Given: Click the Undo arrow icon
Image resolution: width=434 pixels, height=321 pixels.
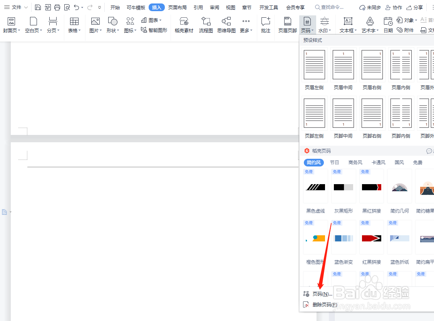Looking at the screenshot, I should point(76,7).
